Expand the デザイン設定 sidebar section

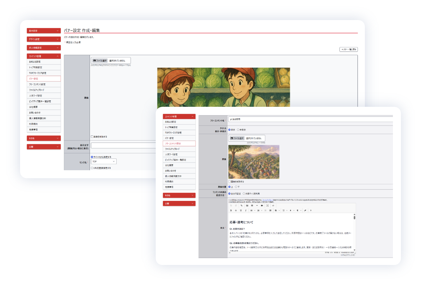[x=44, y=39]
